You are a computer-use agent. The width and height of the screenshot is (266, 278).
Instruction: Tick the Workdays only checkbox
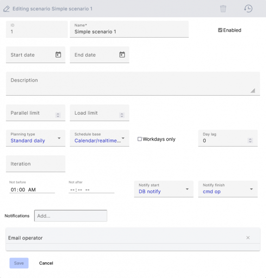pyautogui.click(x=139, y=139)
